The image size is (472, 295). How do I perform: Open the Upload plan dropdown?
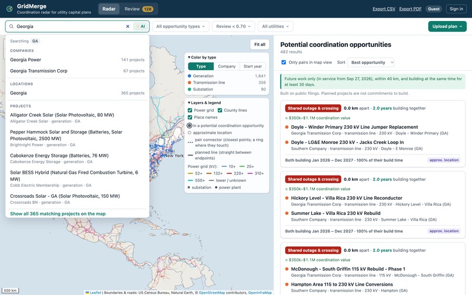[x=447, y=26]
